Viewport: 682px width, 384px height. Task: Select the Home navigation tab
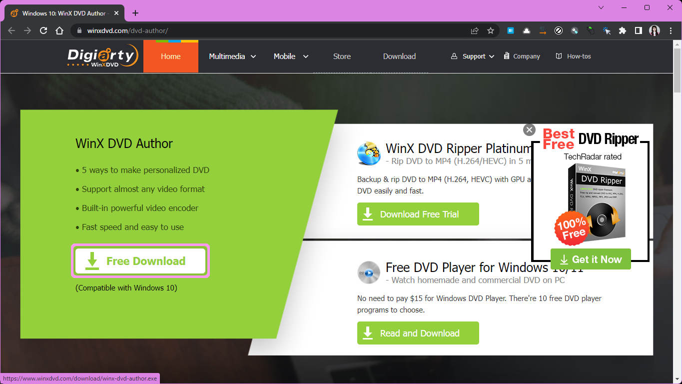171,56
